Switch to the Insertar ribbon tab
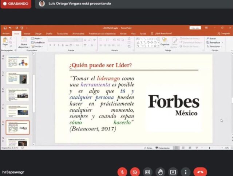Viewport: 233px width, 176px height. tap(27, 34)
